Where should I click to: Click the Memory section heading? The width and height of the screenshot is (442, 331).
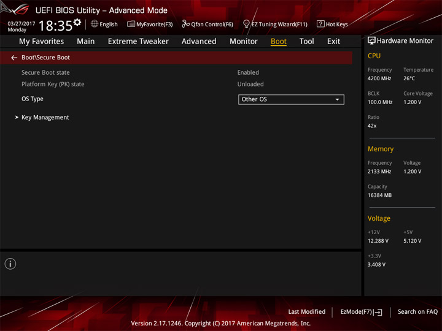click(381, 149)
